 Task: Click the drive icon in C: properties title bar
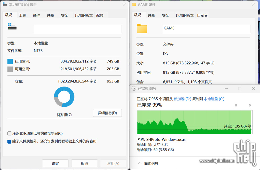point(5,4)
